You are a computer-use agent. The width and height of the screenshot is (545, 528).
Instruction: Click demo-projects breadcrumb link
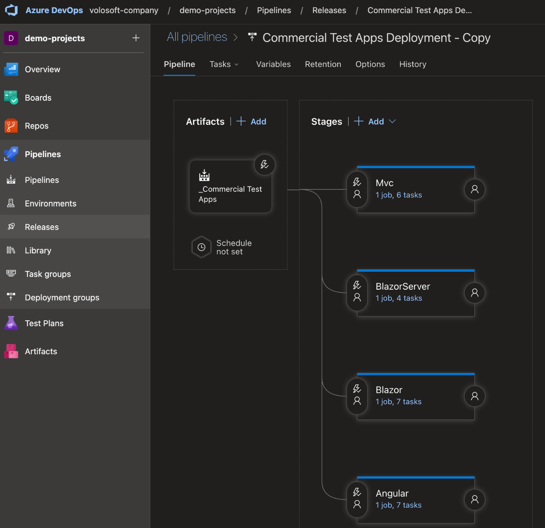pos(208,10)
